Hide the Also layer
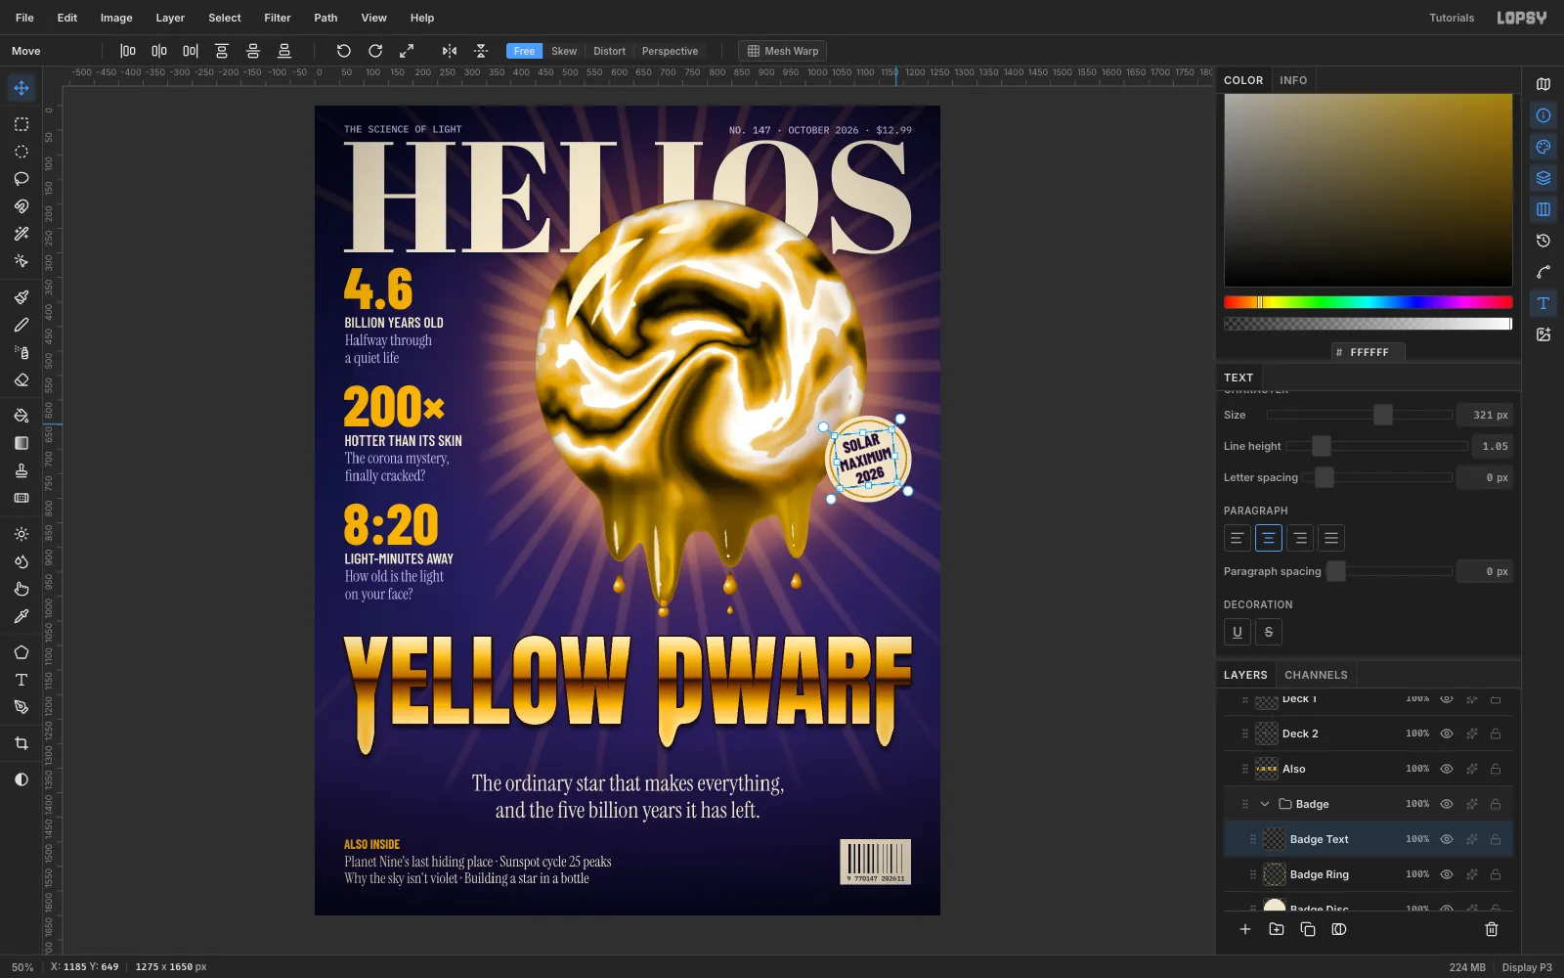The height and width of the screenshot is (978, 1564). (x=1447, y=769)
